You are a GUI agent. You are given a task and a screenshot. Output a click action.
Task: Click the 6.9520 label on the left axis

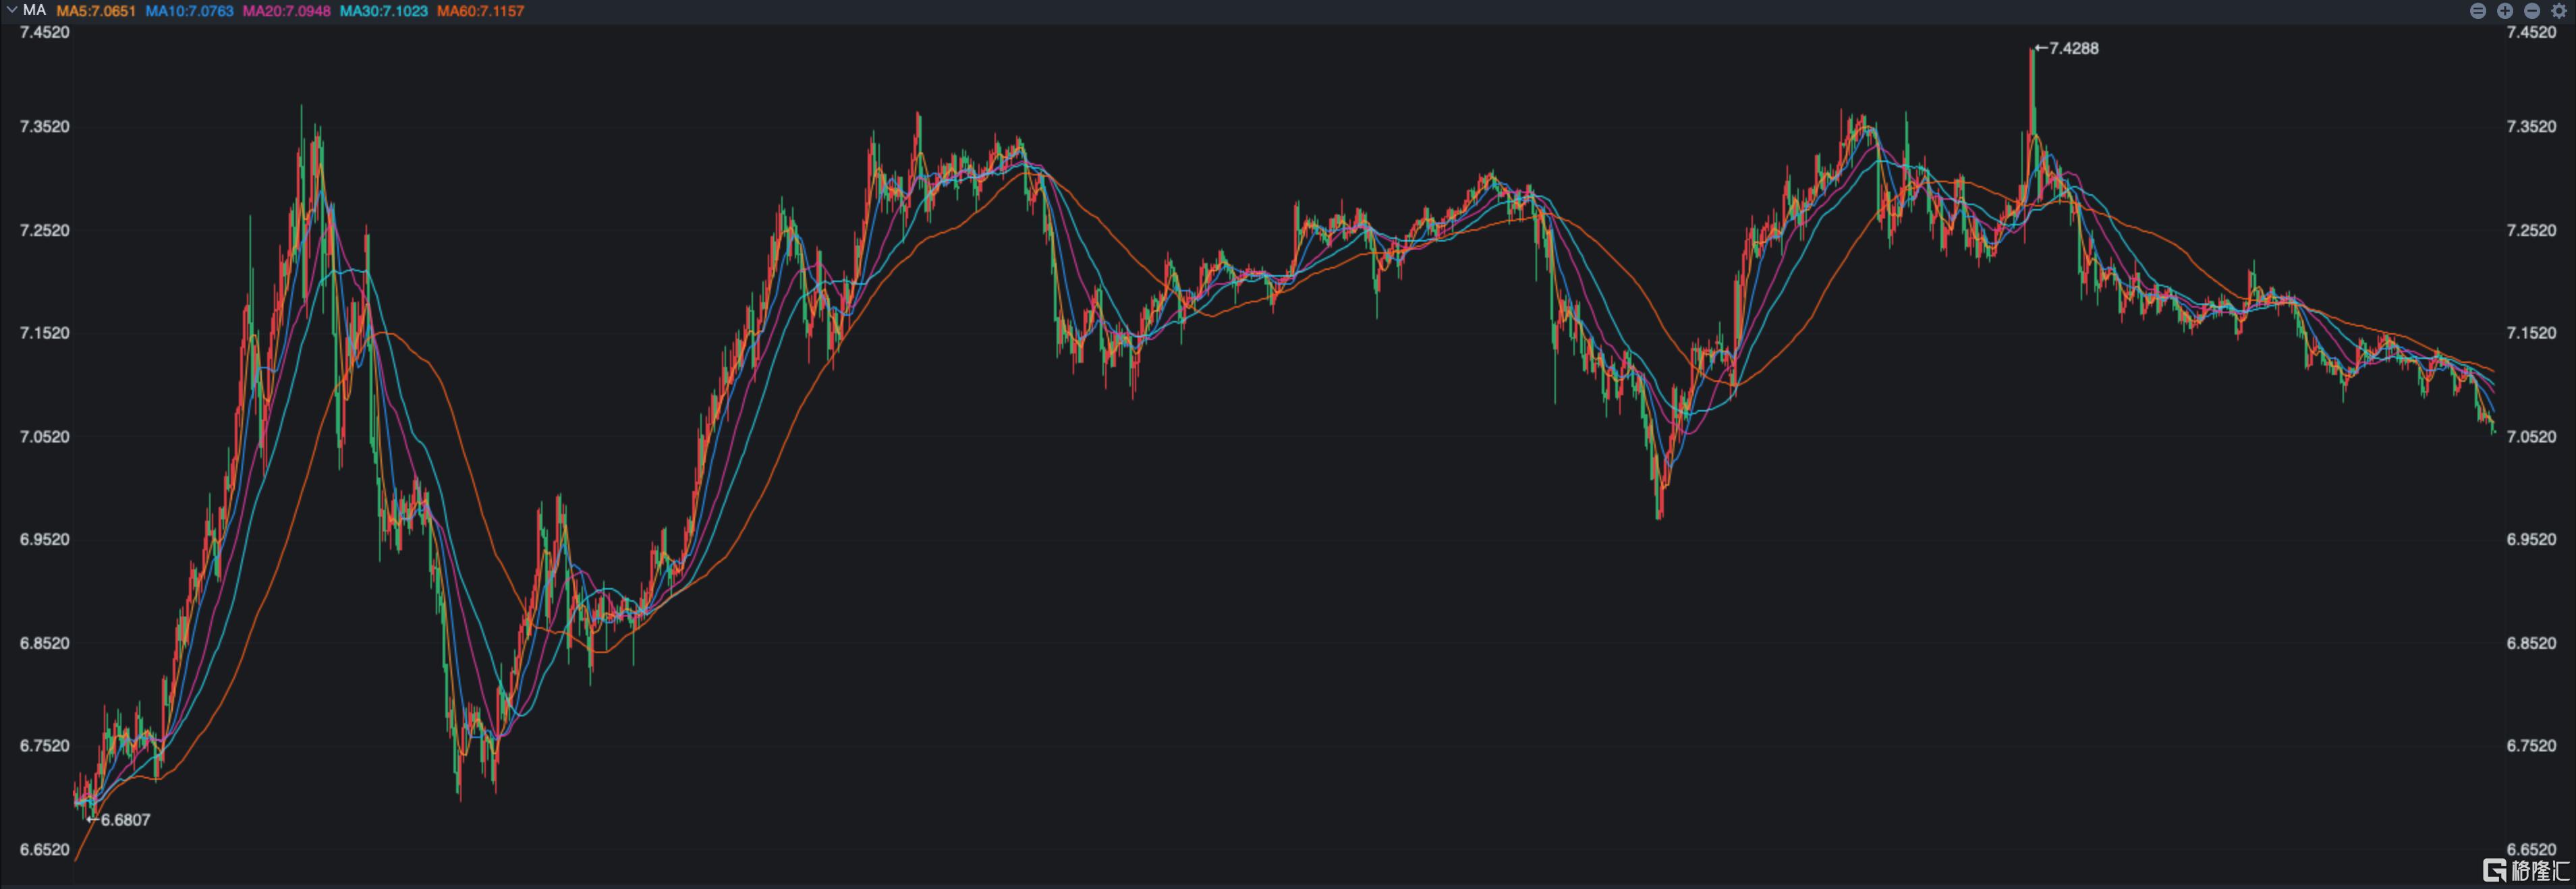pyautogui.click(x=45, y=540)
